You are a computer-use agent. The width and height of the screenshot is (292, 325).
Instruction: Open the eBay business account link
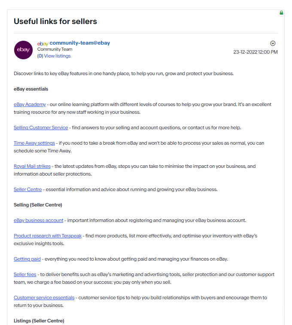(x=38, y=220)
